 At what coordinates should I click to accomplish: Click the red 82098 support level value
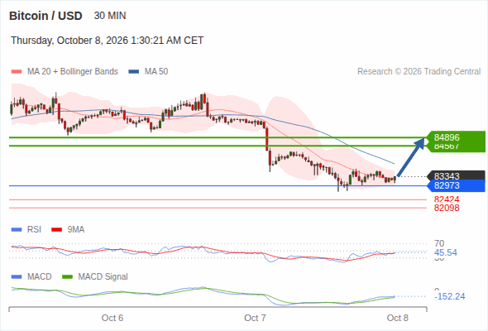(x=447, y=208)
